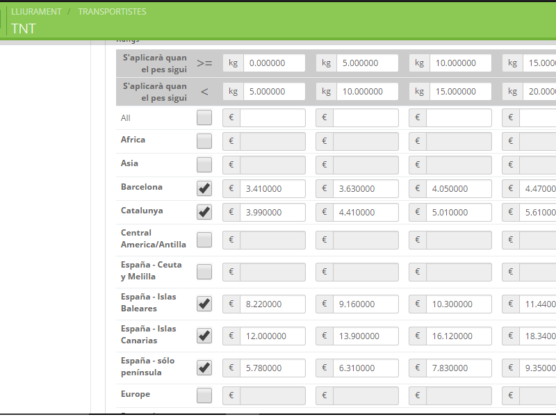
Task: Uncheck the España - Islas Canarias checkbox
Action: [204, 336]
